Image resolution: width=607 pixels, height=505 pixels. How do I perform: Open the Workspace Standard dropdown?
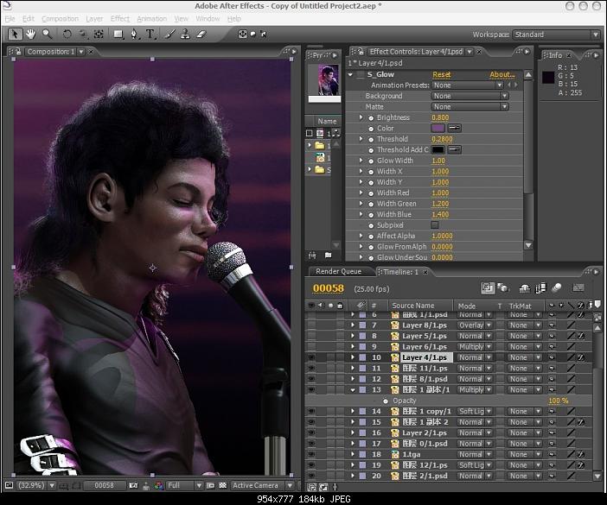556,35
